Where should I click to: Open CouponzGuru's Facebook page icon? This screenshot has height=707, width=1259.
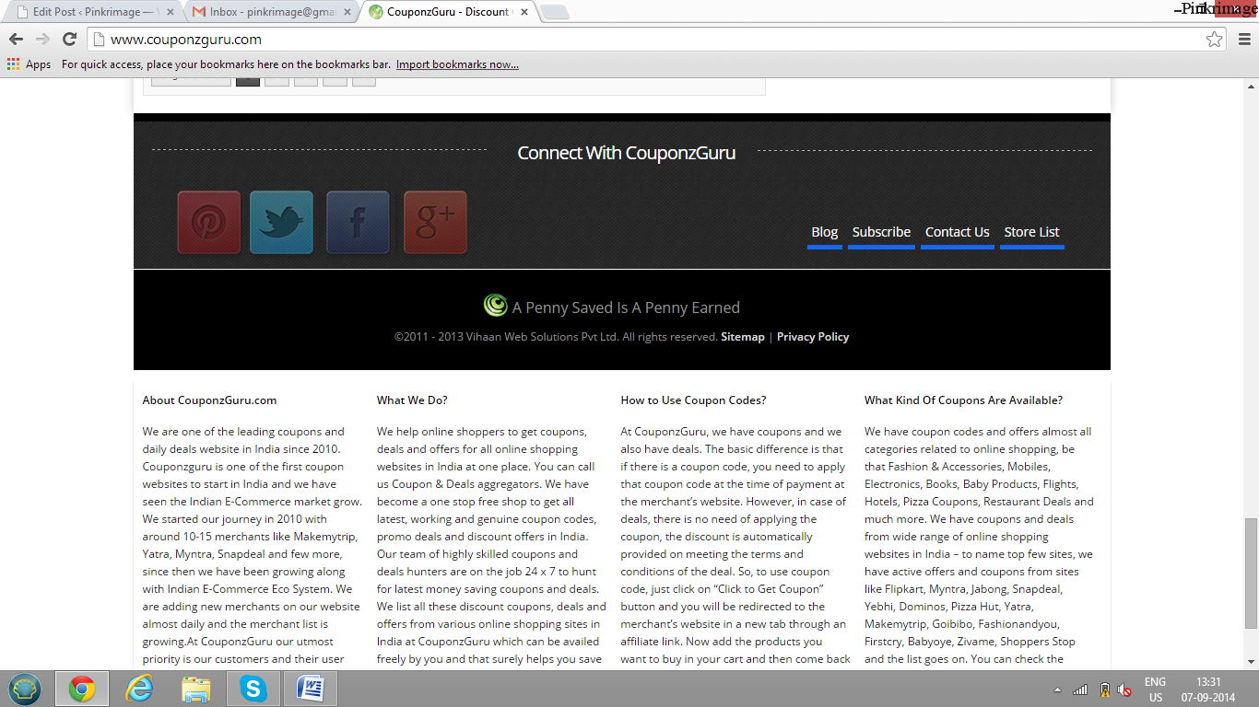[x=358, y=222]
